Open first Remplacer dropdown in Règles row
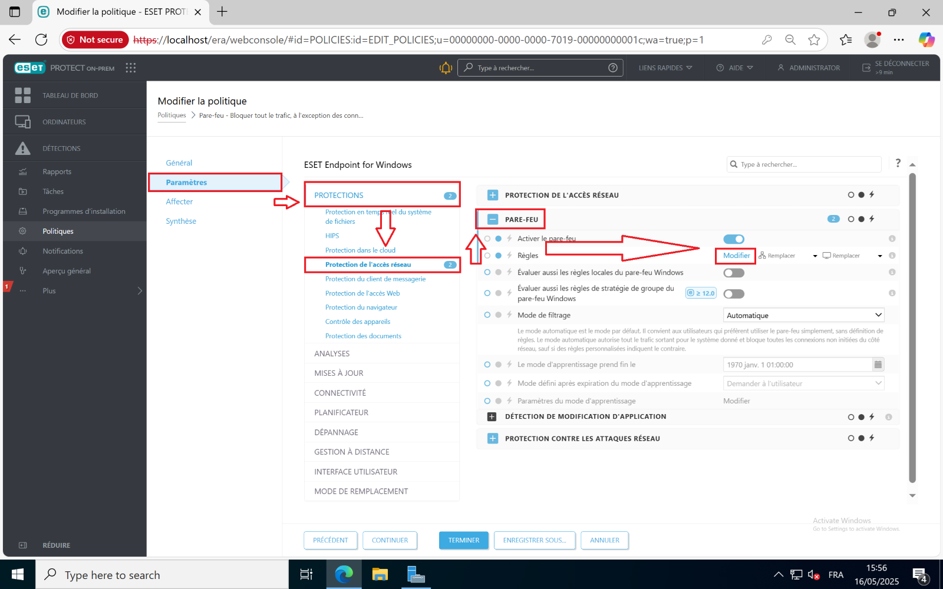The width and height of the screenshot is (943, 589). [x=789, y=256]
